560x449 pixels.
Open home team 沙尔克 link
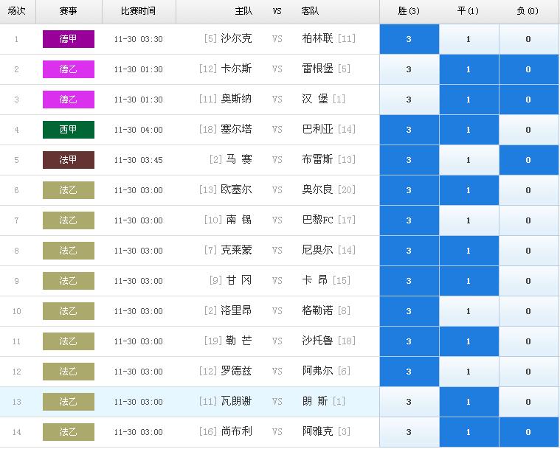(x=236, y=38)
